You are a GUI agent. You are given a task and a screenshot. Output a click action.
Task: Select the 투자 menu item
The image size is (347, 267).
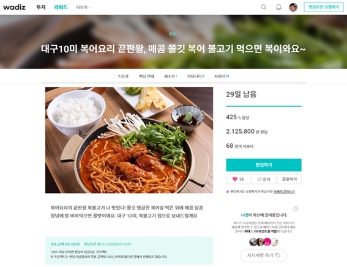[41, 7]
